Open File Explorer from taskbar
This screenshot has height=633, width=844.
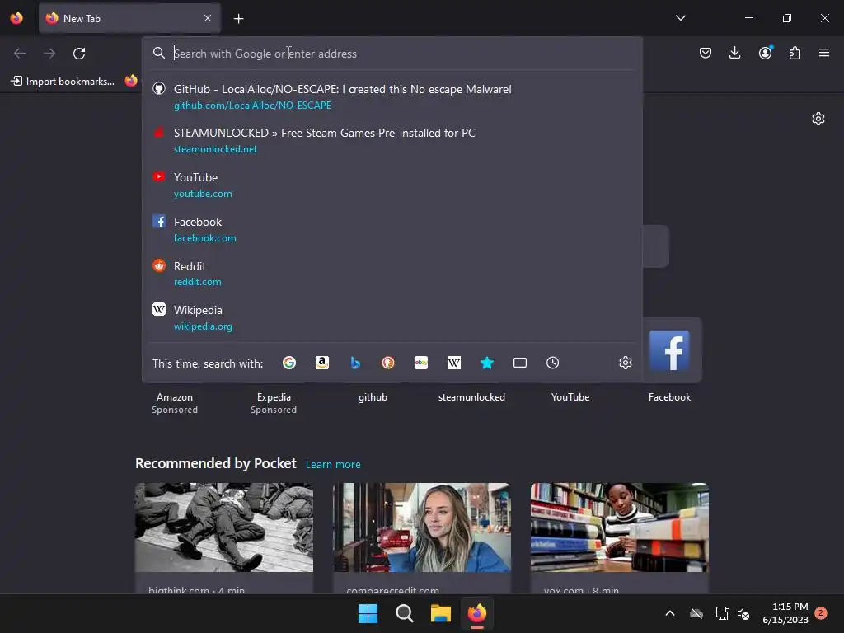(x=440, y=613)
